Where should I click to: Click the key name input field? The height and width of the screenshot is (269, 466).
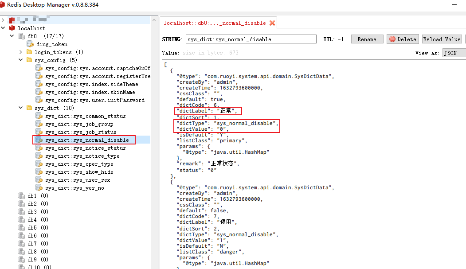pyautogui.click(x=251, y=39)
